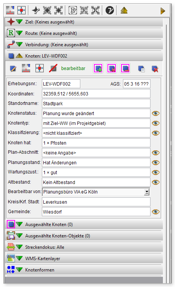
Task: Toggle eye icon for Gemeinde
Action: (156, 212)
